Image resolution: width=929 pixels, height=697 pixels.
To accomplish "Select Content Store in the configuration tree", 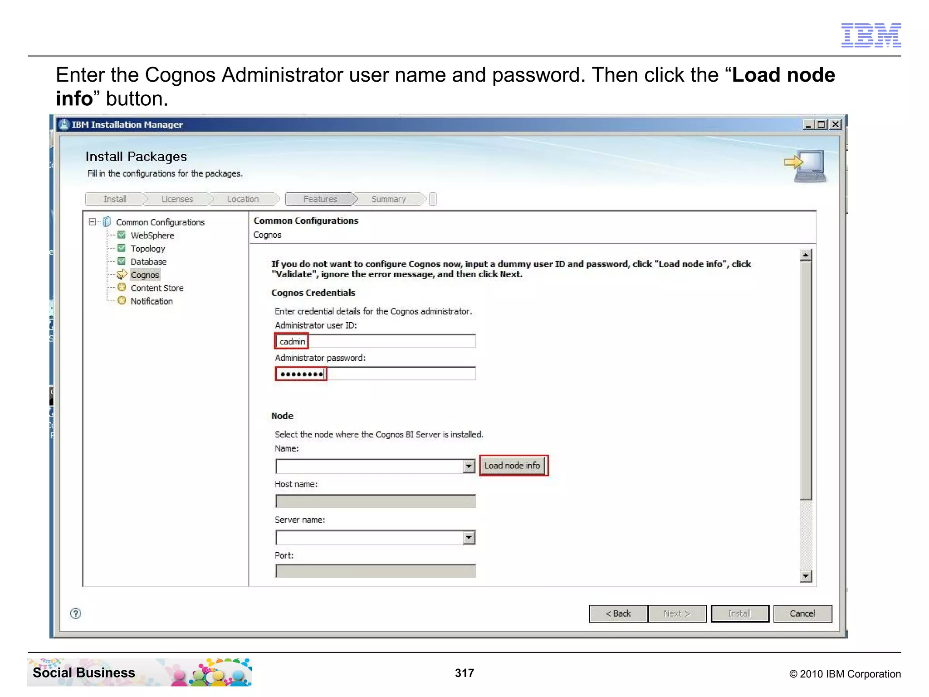I will [x=157, y=288].
